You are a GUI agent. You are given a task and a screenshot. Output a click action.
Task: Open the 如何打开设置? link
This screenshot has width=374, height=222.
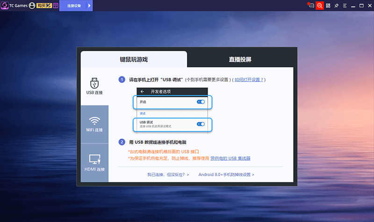(x=249, y=80)
